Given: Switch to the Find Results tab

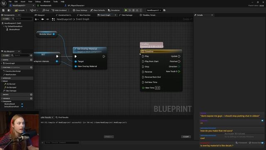Looking at the screenshot, I should (x=62, y=117).
